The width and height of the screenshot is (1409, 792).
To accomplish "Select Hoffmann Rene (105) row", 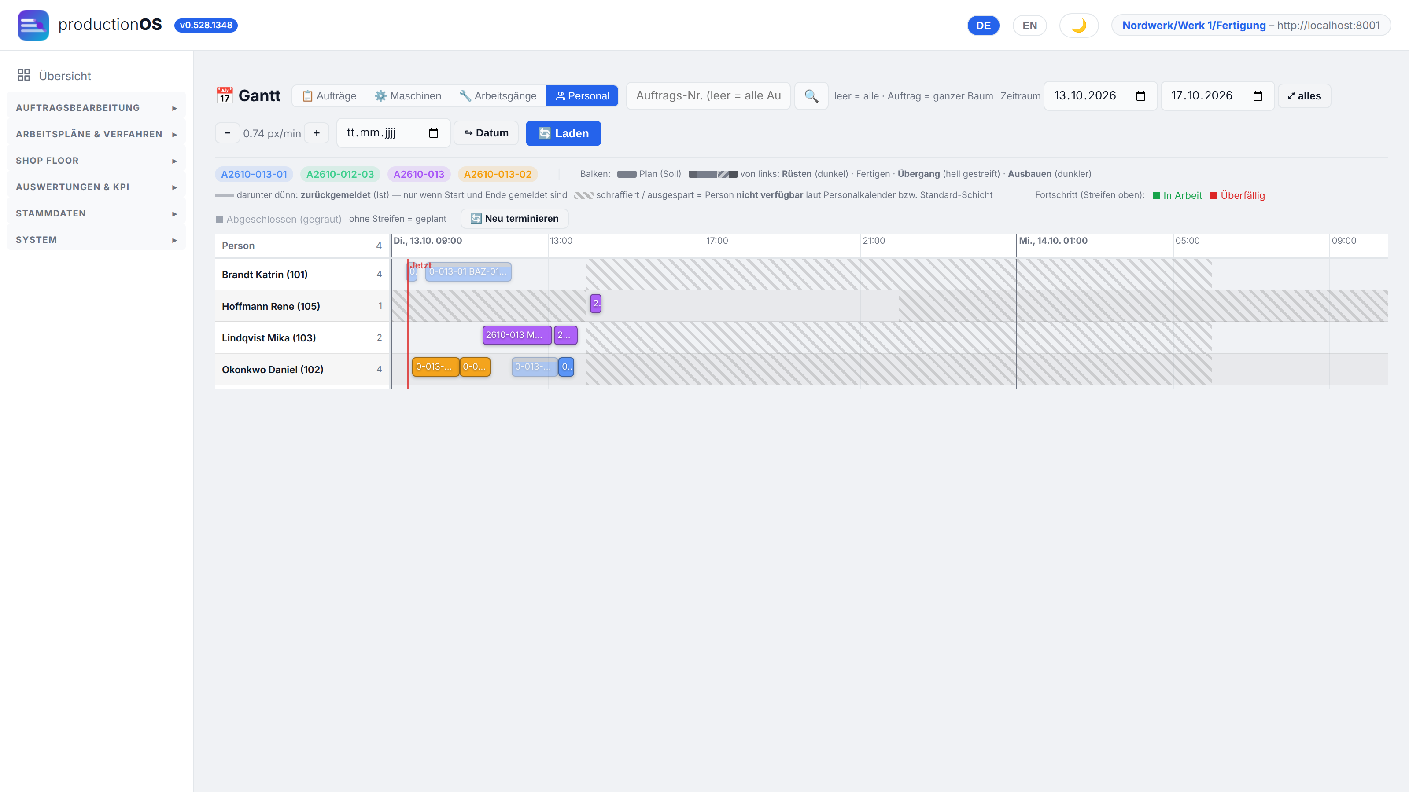I will click(x=302, y=306).
